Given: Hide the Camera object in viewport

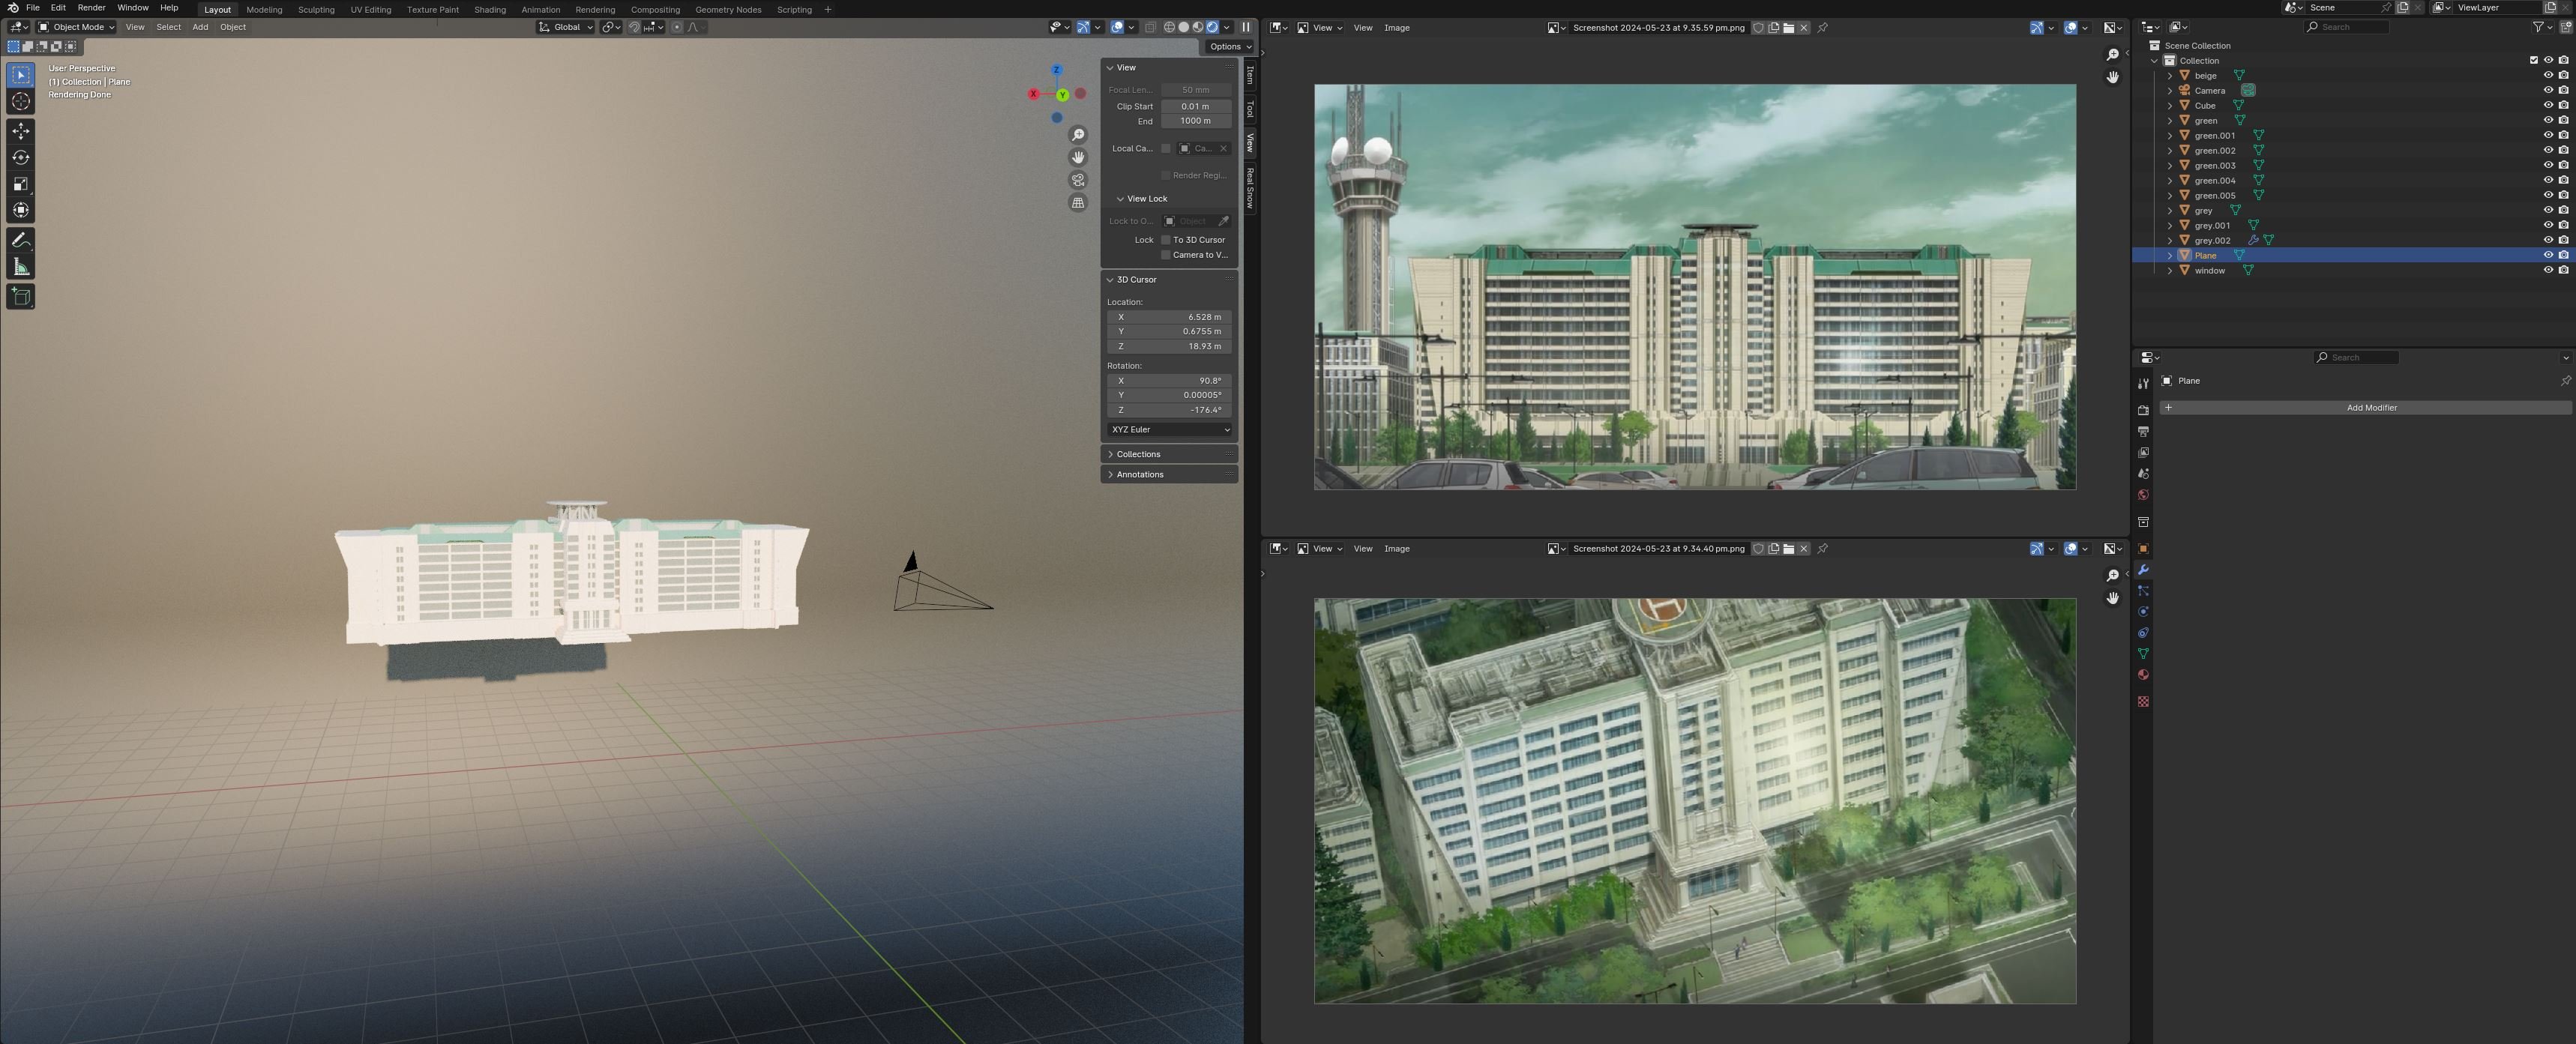Looking at the screenshot, I should 2548,90.
